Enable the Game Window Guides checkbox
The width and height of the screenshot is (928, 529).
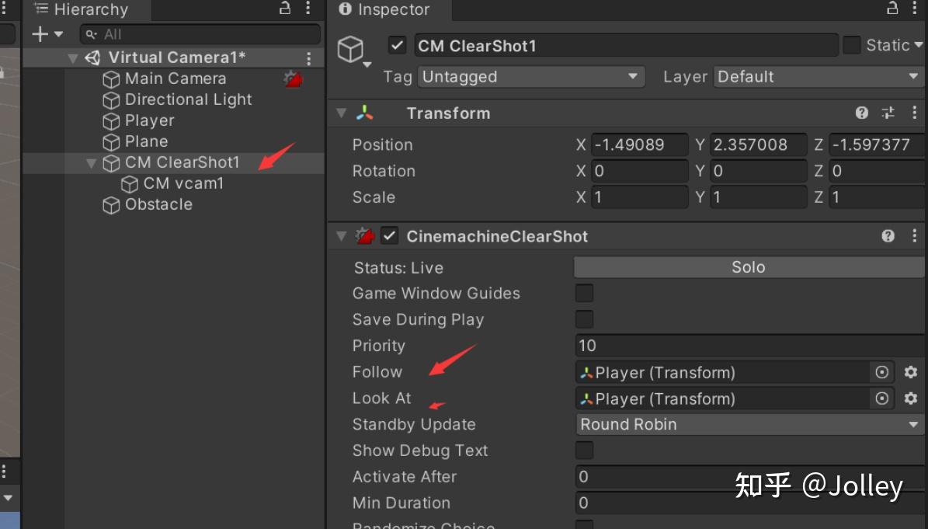(x=583, y=293)
